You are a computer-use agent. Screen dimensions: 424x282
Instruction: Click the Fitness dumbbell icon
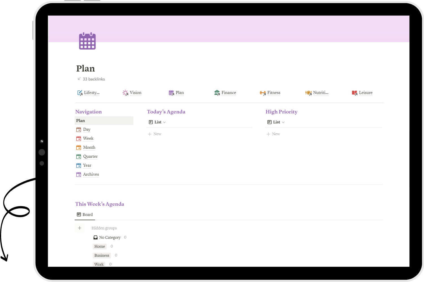point(263,93)
